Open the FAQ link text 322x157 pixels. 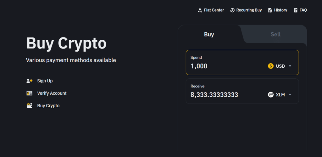(x=303, y=10)
